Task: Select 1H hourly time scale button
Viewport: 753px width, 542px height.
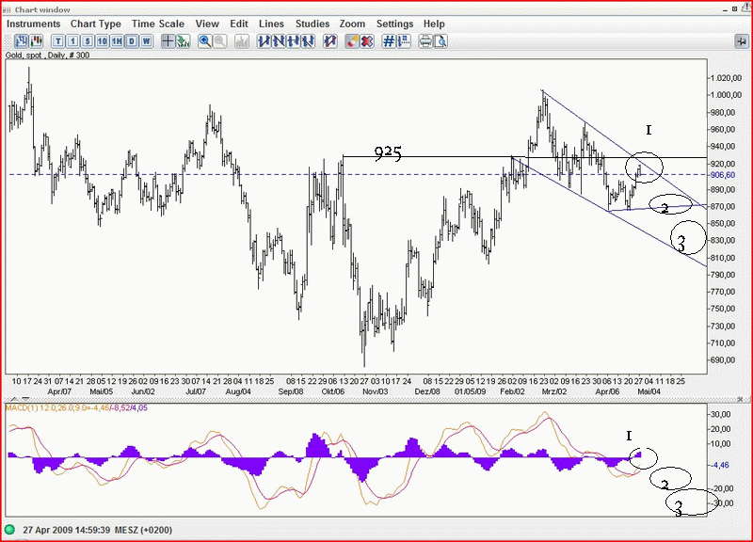Action: click(x=117, y=41)
